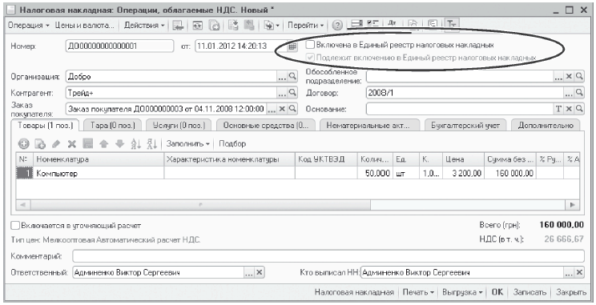Screen dimensions: 596x305
Task: Click the Дт/Кт postings toolbar icon
Action: pos(392,24)
